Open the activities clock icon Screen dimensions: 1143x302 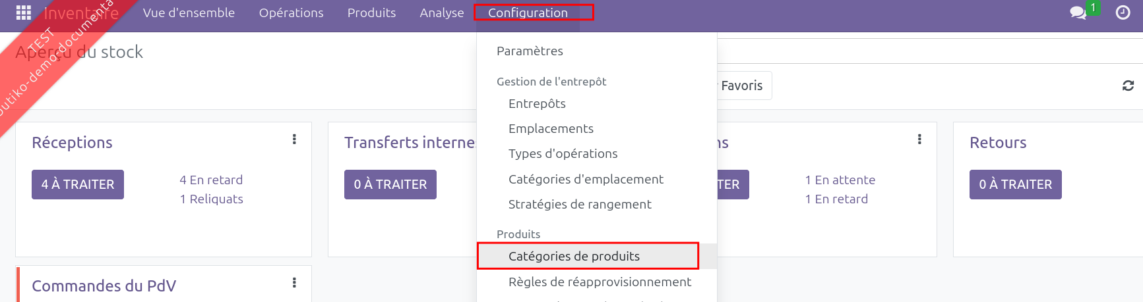coord(1123,13)
